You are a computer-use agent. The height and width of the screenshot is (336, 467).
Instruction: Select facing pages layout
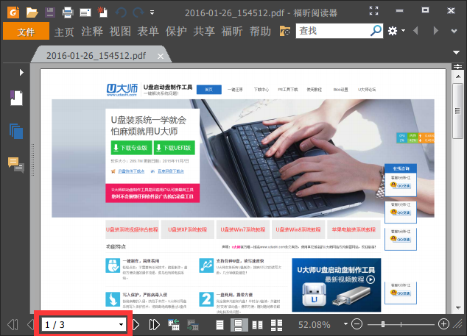click(257, 325)
